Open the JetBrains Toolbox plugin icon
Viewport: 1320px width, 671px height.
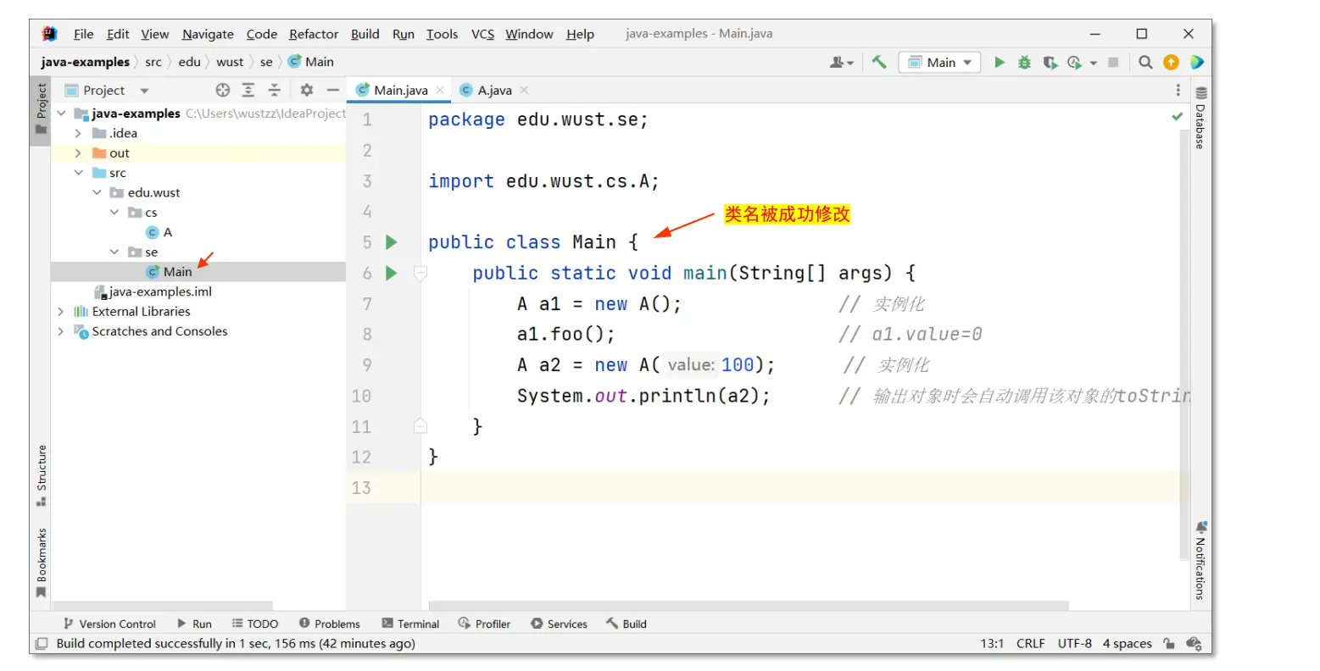(x=1196, y=62)
